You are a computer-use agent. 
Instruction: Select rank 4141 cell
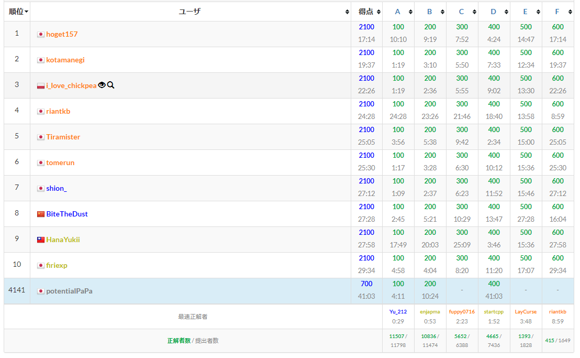click(17, 290)
